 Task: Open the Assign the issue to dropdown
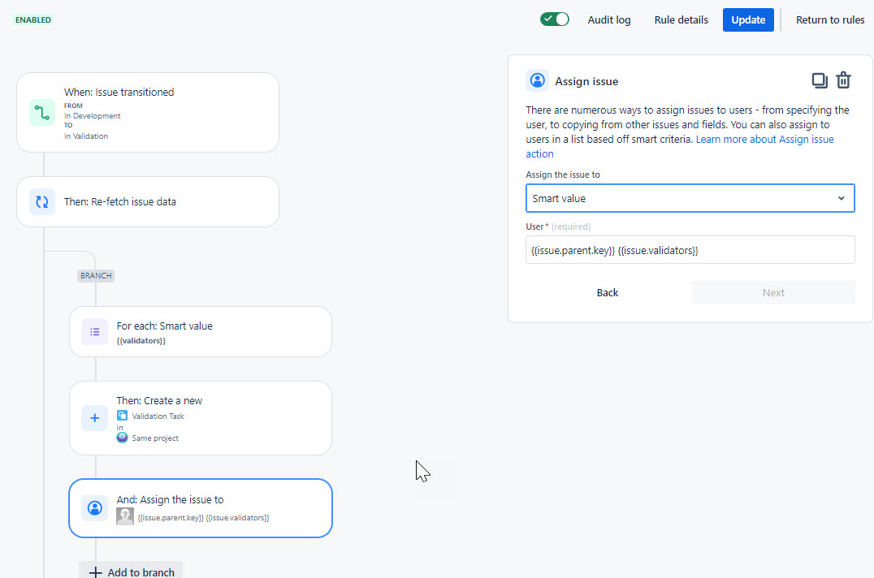[690, 198]
